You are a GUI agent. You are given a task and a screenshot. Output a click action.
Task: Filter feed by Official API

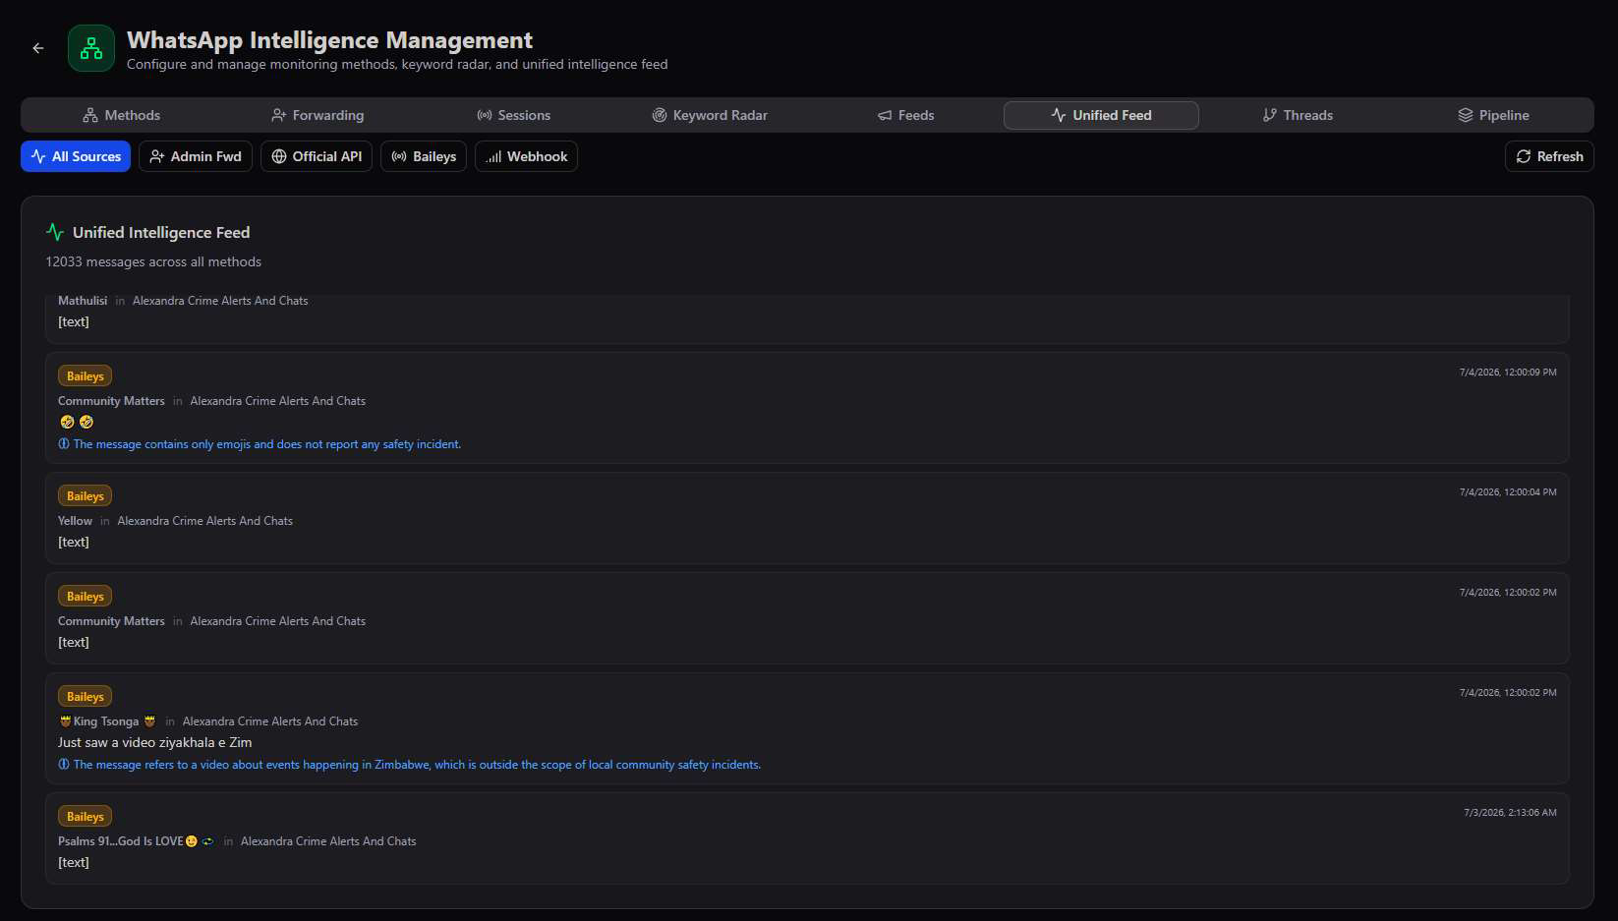click(x=317, y=156)
